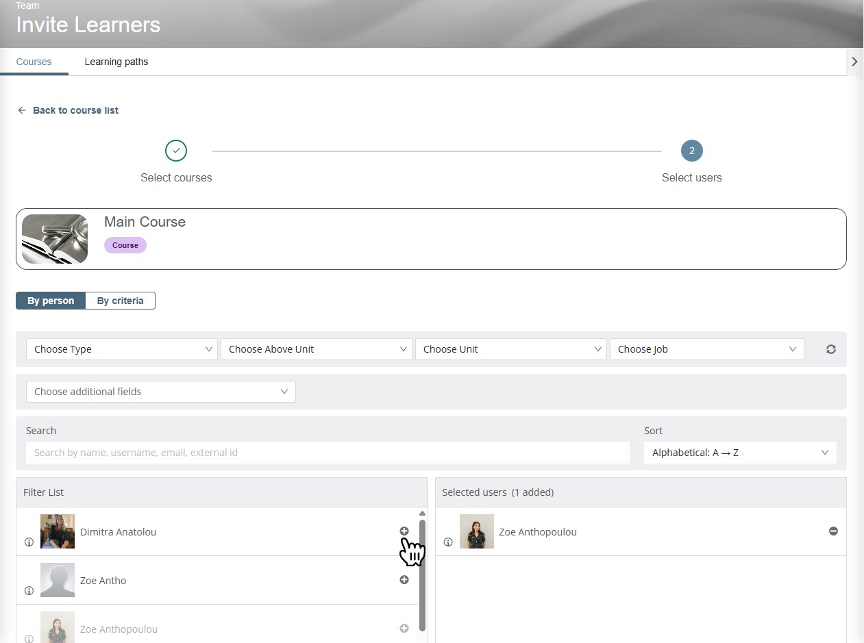Viewport: 864px width, 643px height.
Task: Switch to By criteria mode
Action: (x=121, y=301)
